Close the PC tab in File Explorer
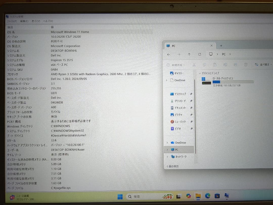Viewport: 273px width, 205px height. [x=211, y=46]
